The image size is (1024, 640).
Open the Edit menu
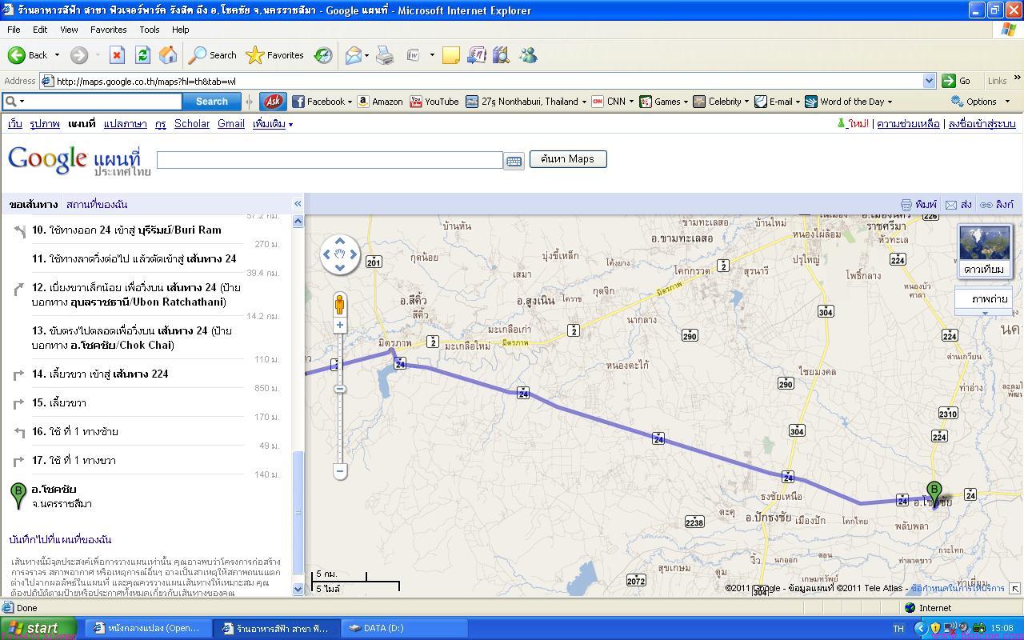(40, 30)
